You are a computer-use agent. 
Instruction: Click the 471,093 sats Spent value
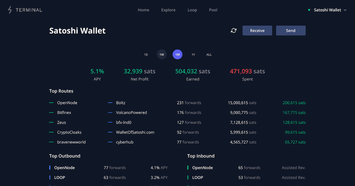247,71
